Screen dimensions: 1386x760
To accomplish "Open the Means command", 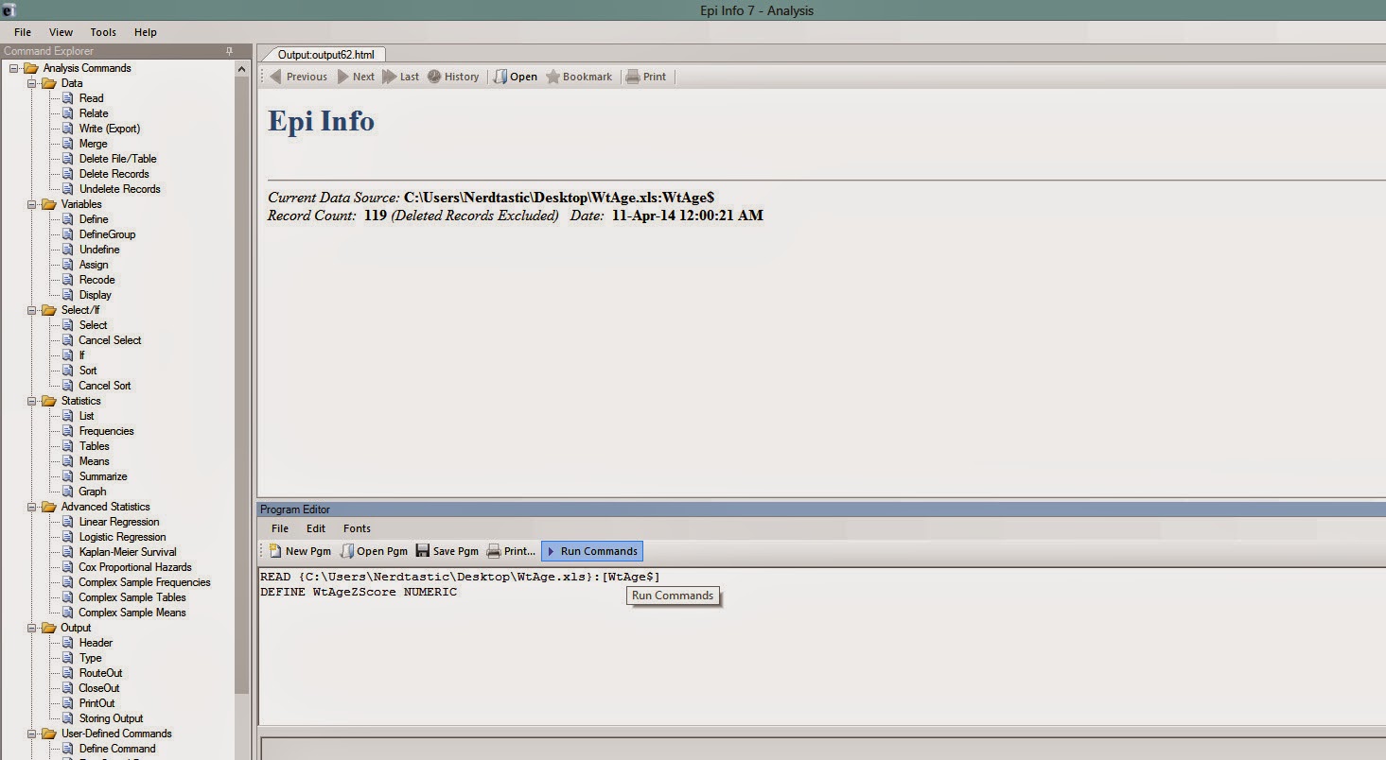I will tap(95, 461).
